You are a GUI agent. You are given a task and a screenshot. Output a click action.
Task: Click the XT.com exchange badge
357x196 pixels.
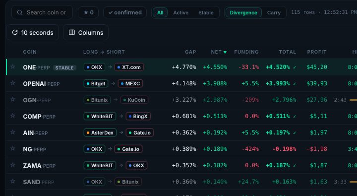[x=129, y=67]
